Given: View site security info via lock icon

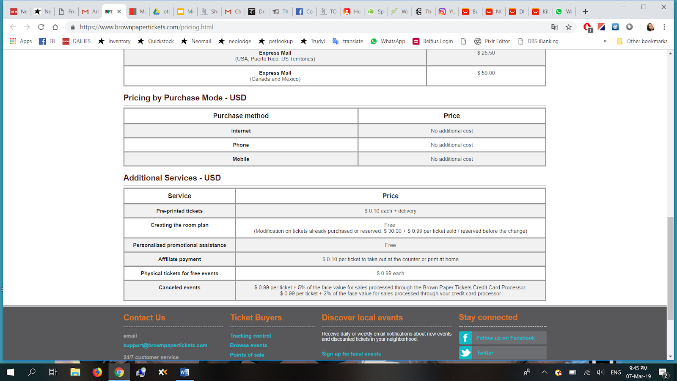Looking at the screenshot, I should coord(73,27).
